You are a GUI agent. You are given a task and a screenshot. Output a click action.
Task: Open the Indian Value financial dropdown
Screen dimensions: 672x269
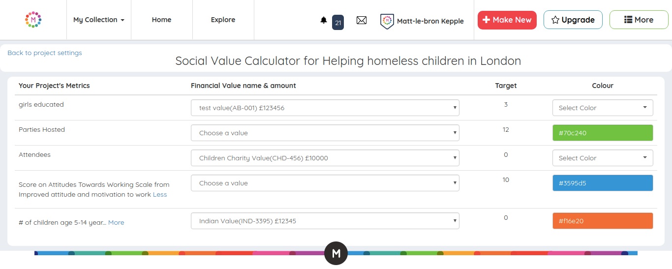point(325,221)
